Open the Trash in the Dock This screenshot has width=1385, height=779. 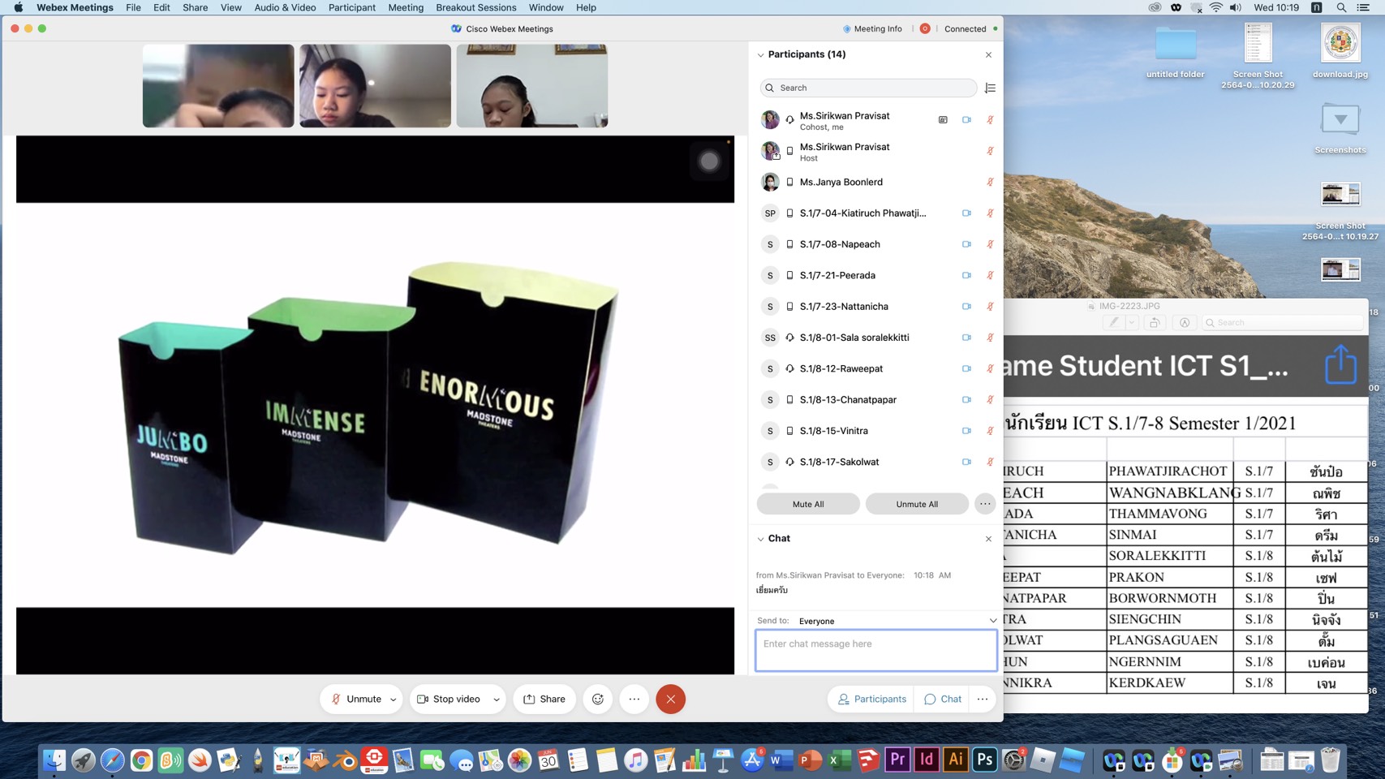[x=1331, y=760]
